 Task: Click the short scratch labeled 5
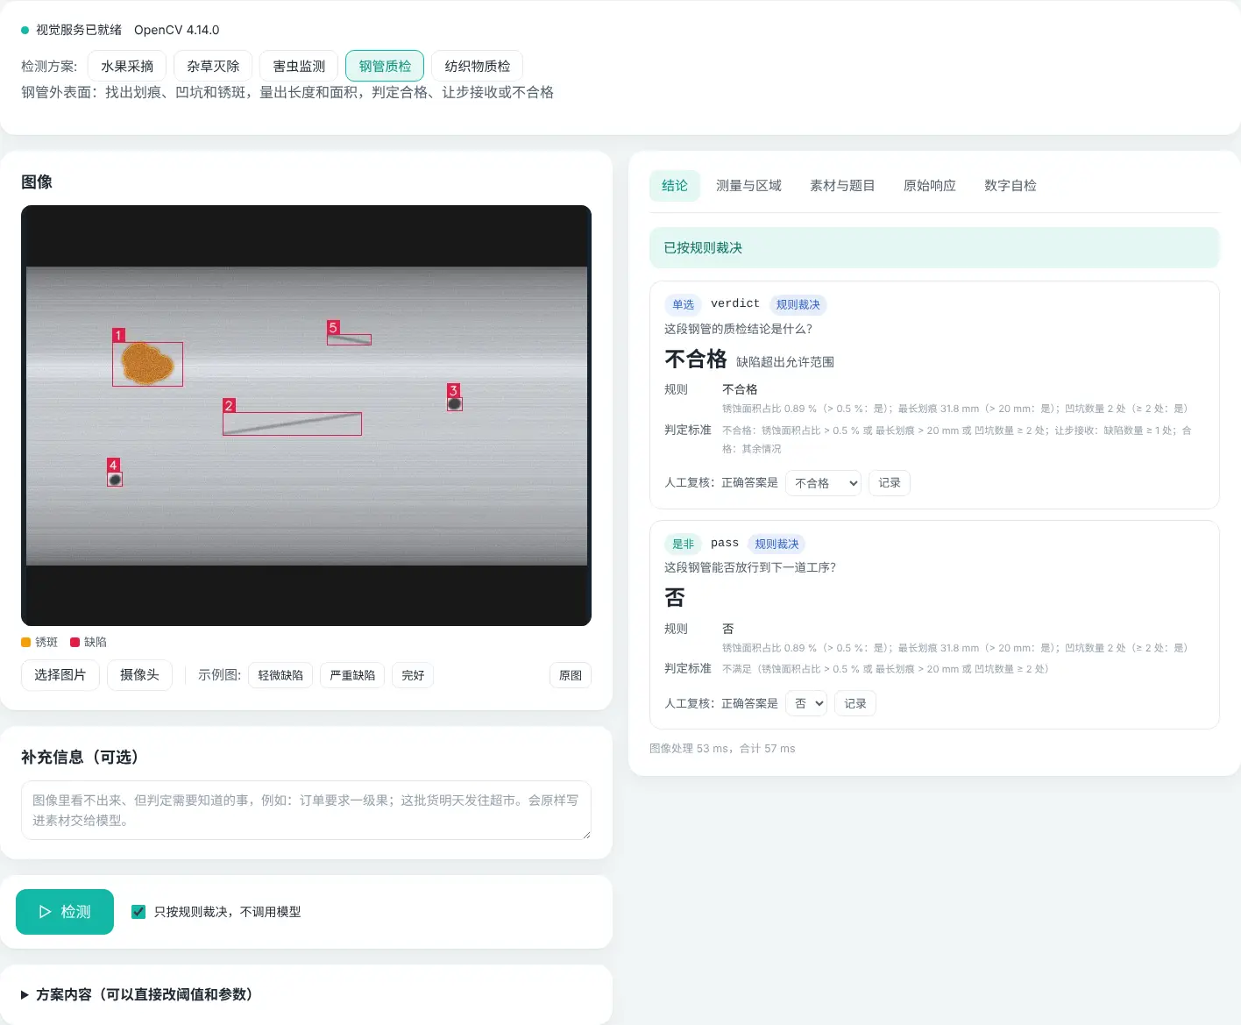click(349, 339)
